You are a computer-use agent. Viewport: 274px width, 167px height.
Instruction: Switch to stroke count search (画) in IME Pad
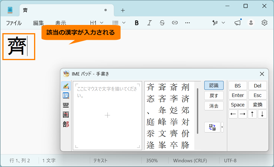click(66, 115)
